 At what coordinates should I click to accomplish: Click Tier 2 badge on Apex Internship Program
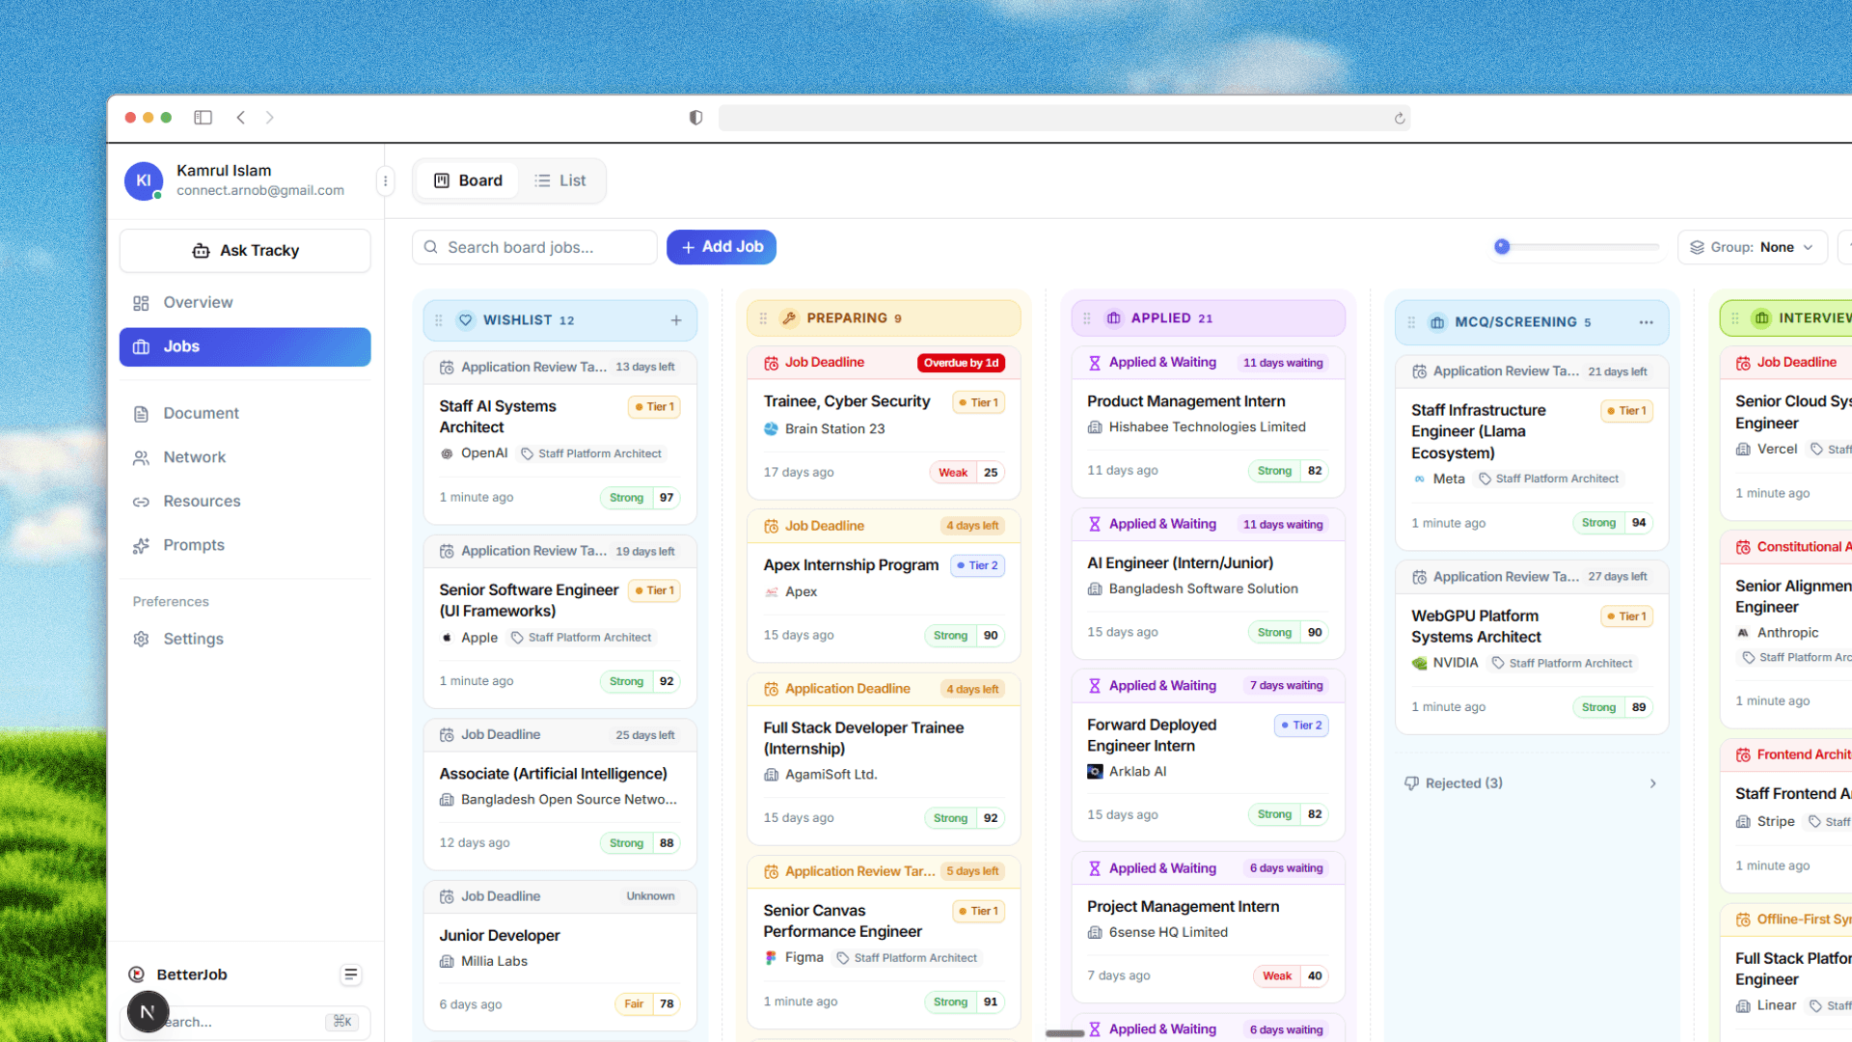point(978,565)
